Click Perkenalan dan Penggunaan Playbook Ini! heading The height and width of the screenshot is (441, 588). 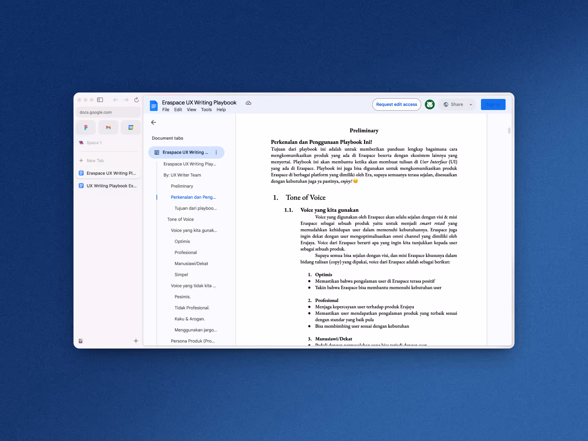321,142
